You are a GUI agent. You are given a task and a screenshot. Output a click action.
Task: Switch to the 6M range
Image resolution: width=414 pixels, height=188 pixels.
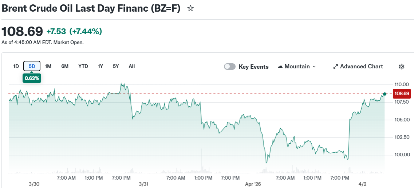[65, 66]
